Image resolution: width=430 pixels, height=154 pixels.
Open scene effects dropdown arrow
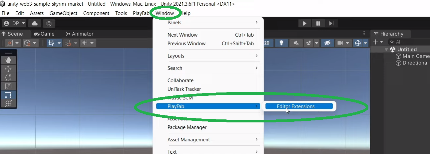(316, 43)
